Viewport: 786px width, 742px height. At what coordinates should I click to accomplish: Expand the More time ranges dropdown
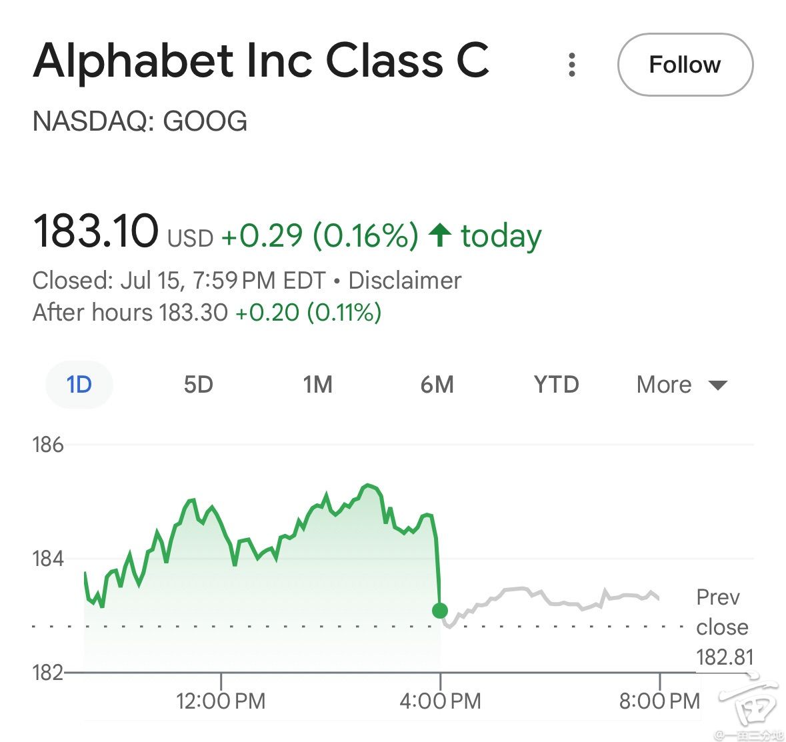(x=681, y=385)
